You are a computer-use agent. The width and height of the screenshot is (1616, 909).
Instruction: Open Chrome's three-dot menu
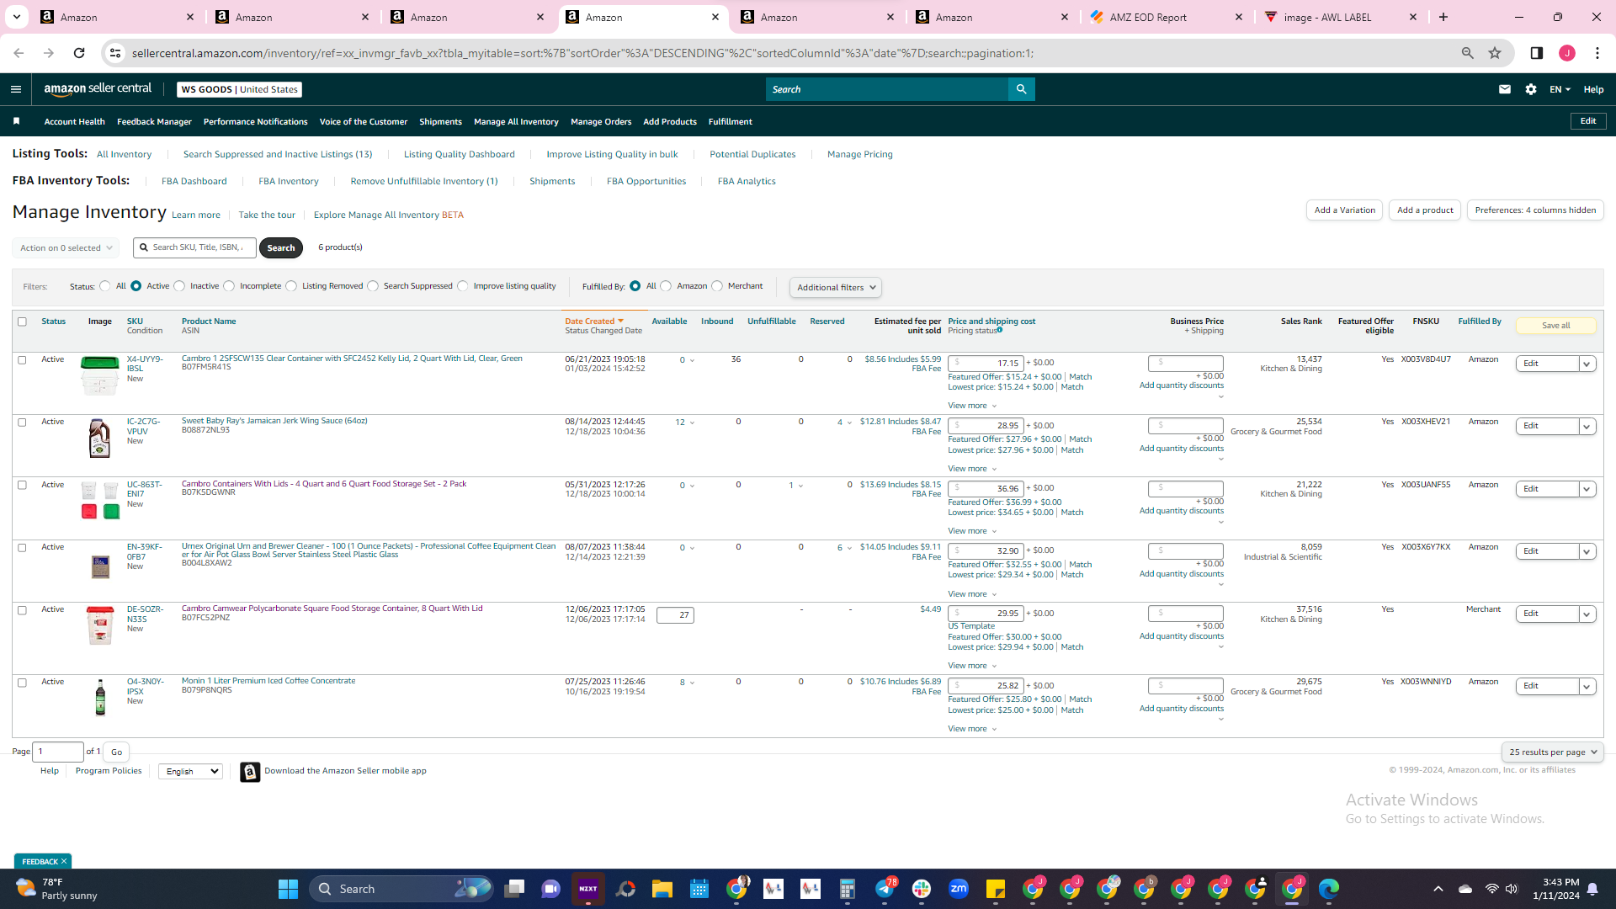pos(1597,53)
